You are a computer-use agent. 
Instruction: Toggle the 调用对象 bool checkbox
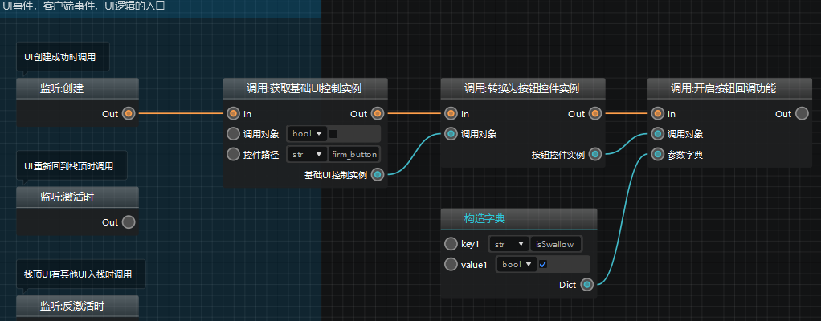point(333,134)
